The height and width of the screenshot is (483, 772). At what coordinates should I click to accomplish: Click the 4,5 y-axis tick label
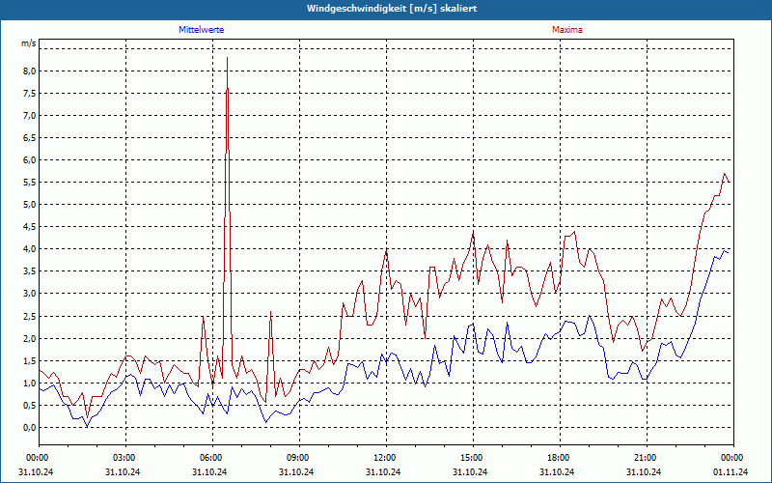tap(29, 227)
